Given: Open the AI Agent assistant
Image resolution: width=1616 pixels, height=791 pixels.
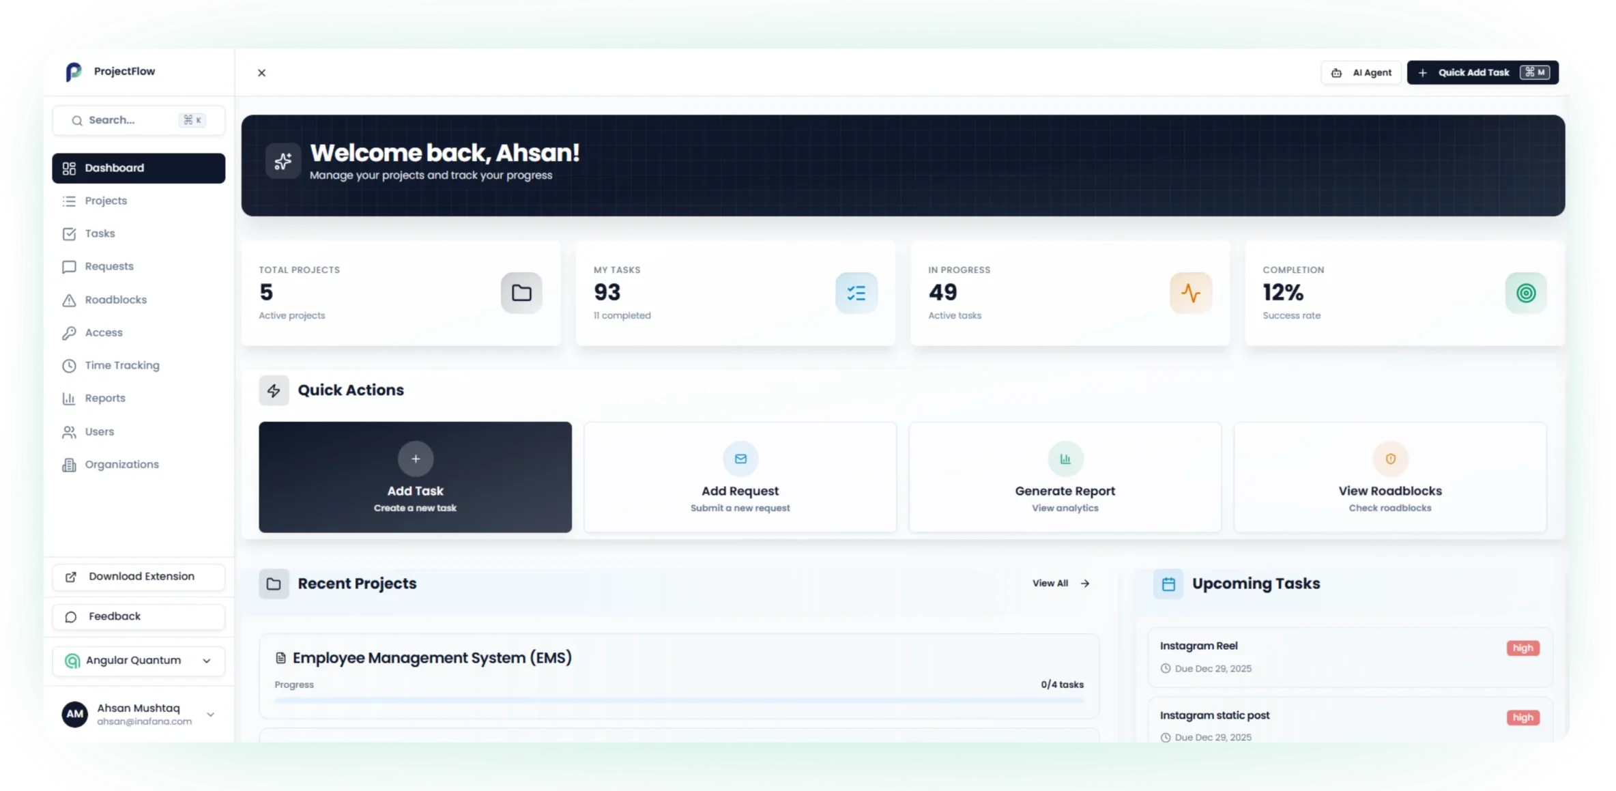Looking at the screenshot, I should [x=1360, y=72].
